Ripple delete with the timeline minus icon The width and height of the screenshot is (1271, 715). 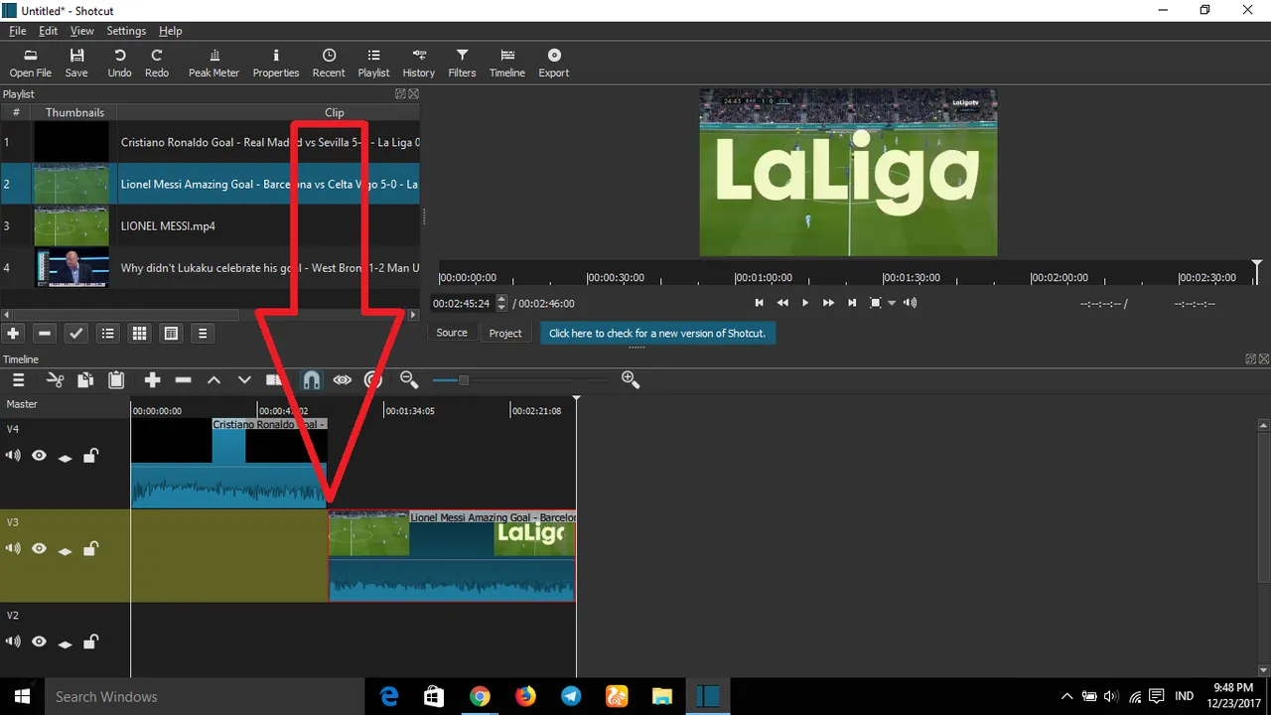[183, 379]
